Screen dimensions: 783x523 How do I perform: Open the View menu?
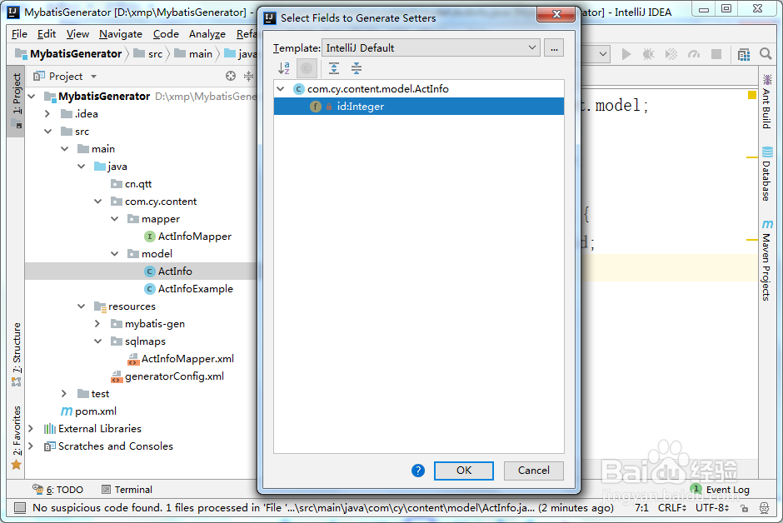(77, 34)
